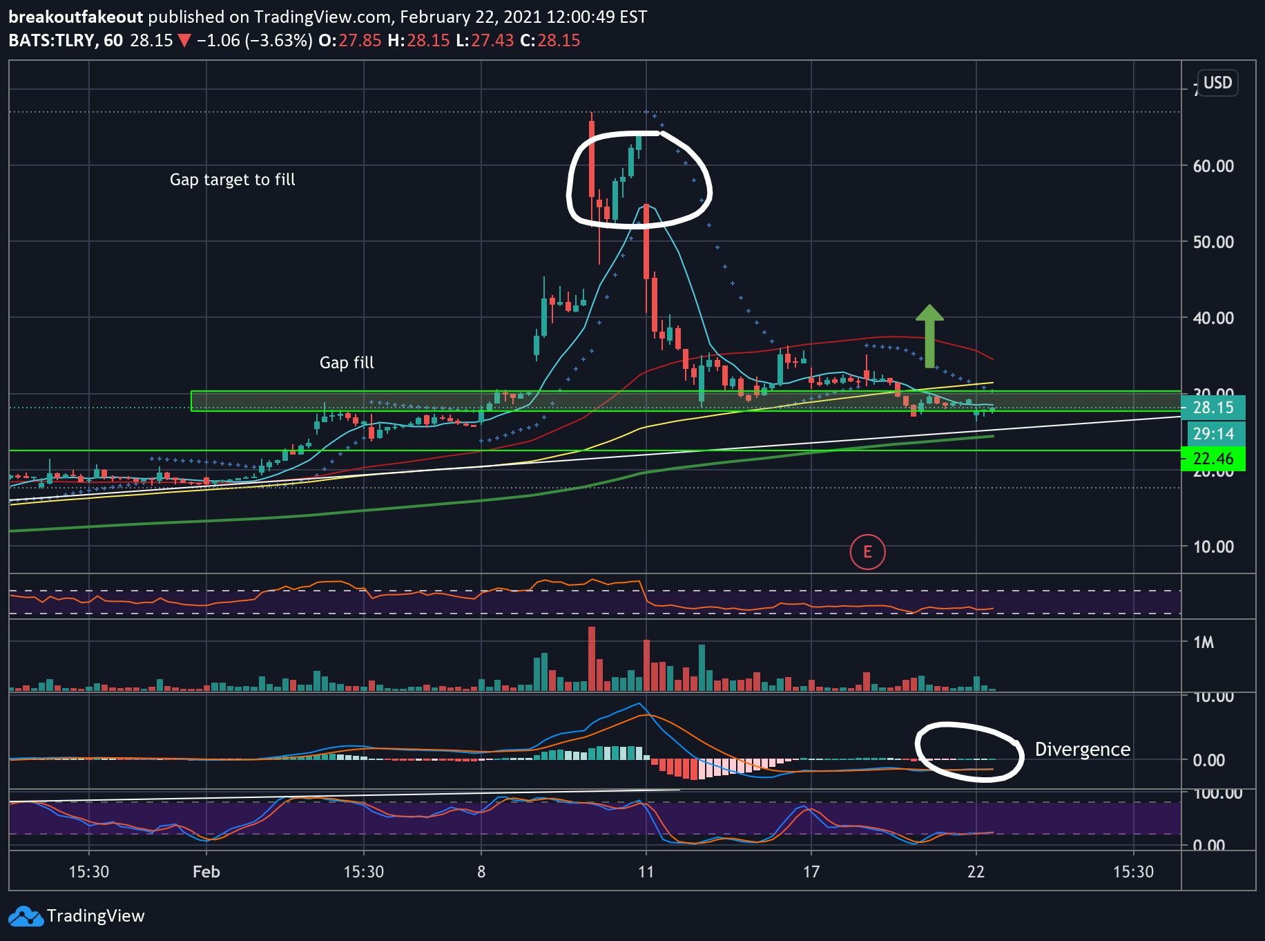Open the USD currency selector
This screenshot has height=941, width=1265.
(1217, 83)
